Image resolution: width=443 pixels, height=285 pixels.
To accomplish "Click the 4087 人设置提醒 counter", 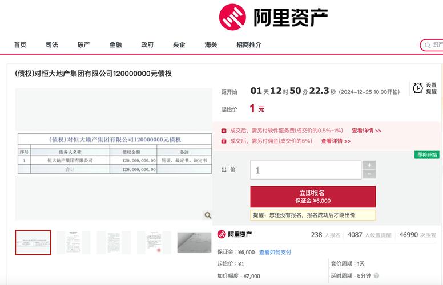I will pos(369,235).
